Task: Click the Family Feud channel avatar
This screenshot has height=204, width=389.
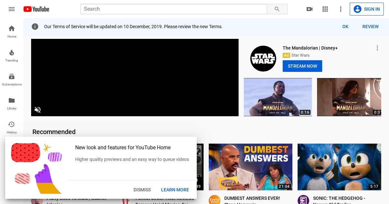Action: tap(215, 200)
